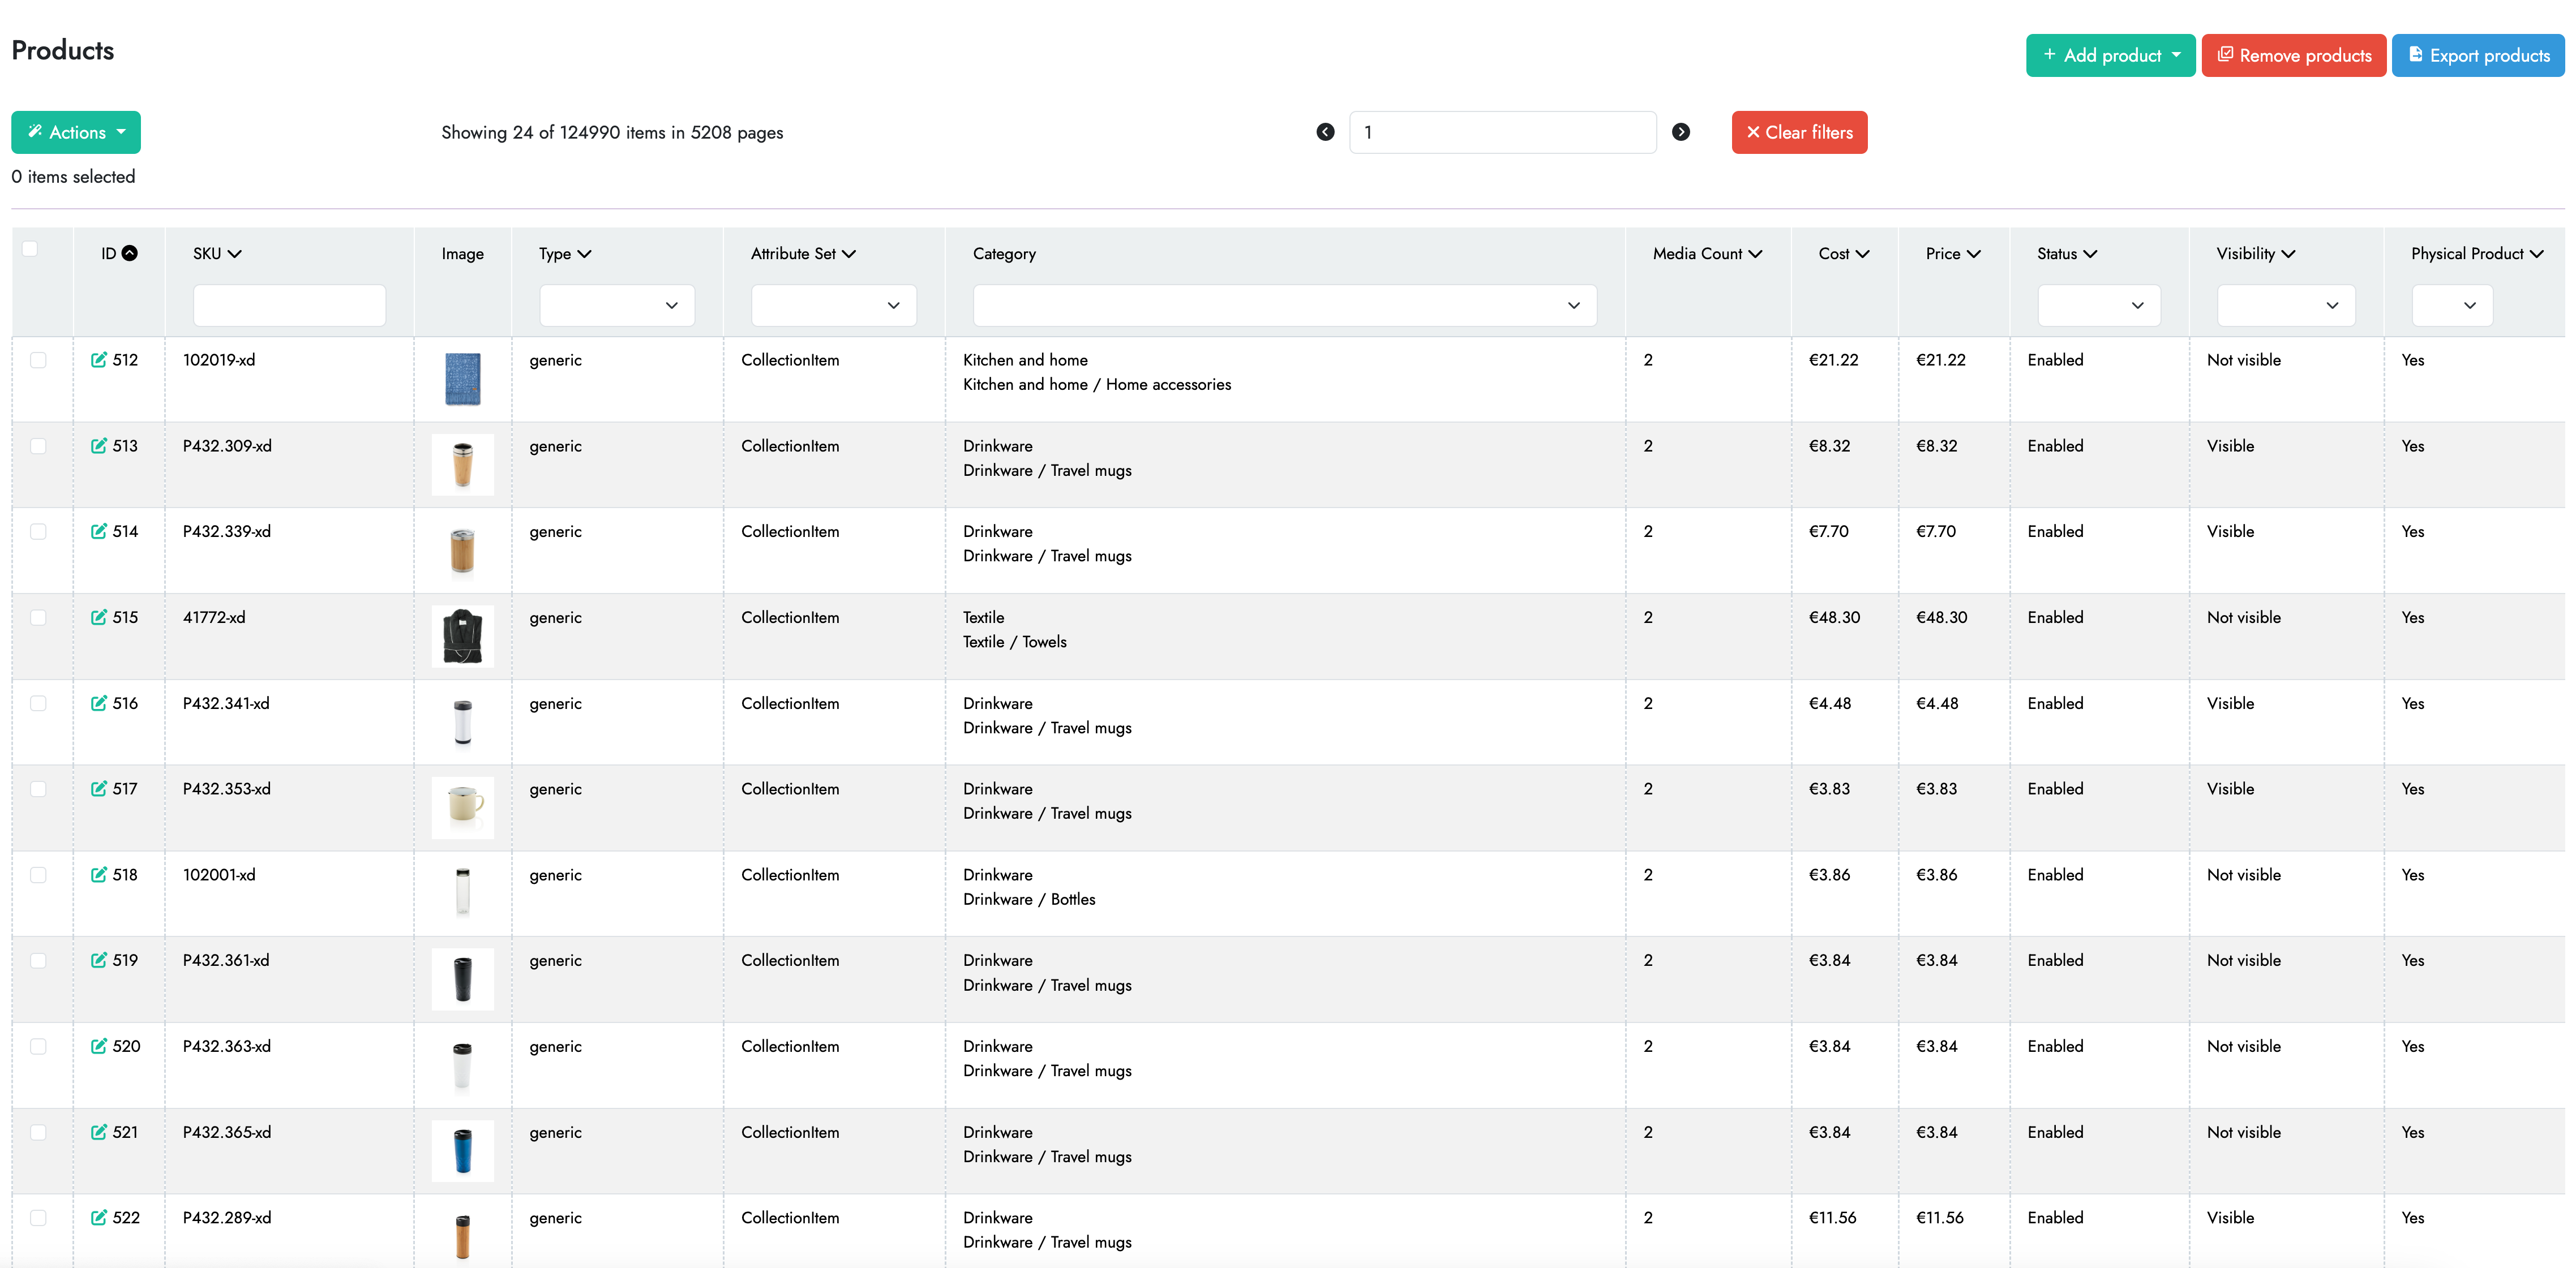This screenshot has width=2576, height=1268.
Task: Go to the next page with the arrow icon
Action: click(x=1681, y=131)
